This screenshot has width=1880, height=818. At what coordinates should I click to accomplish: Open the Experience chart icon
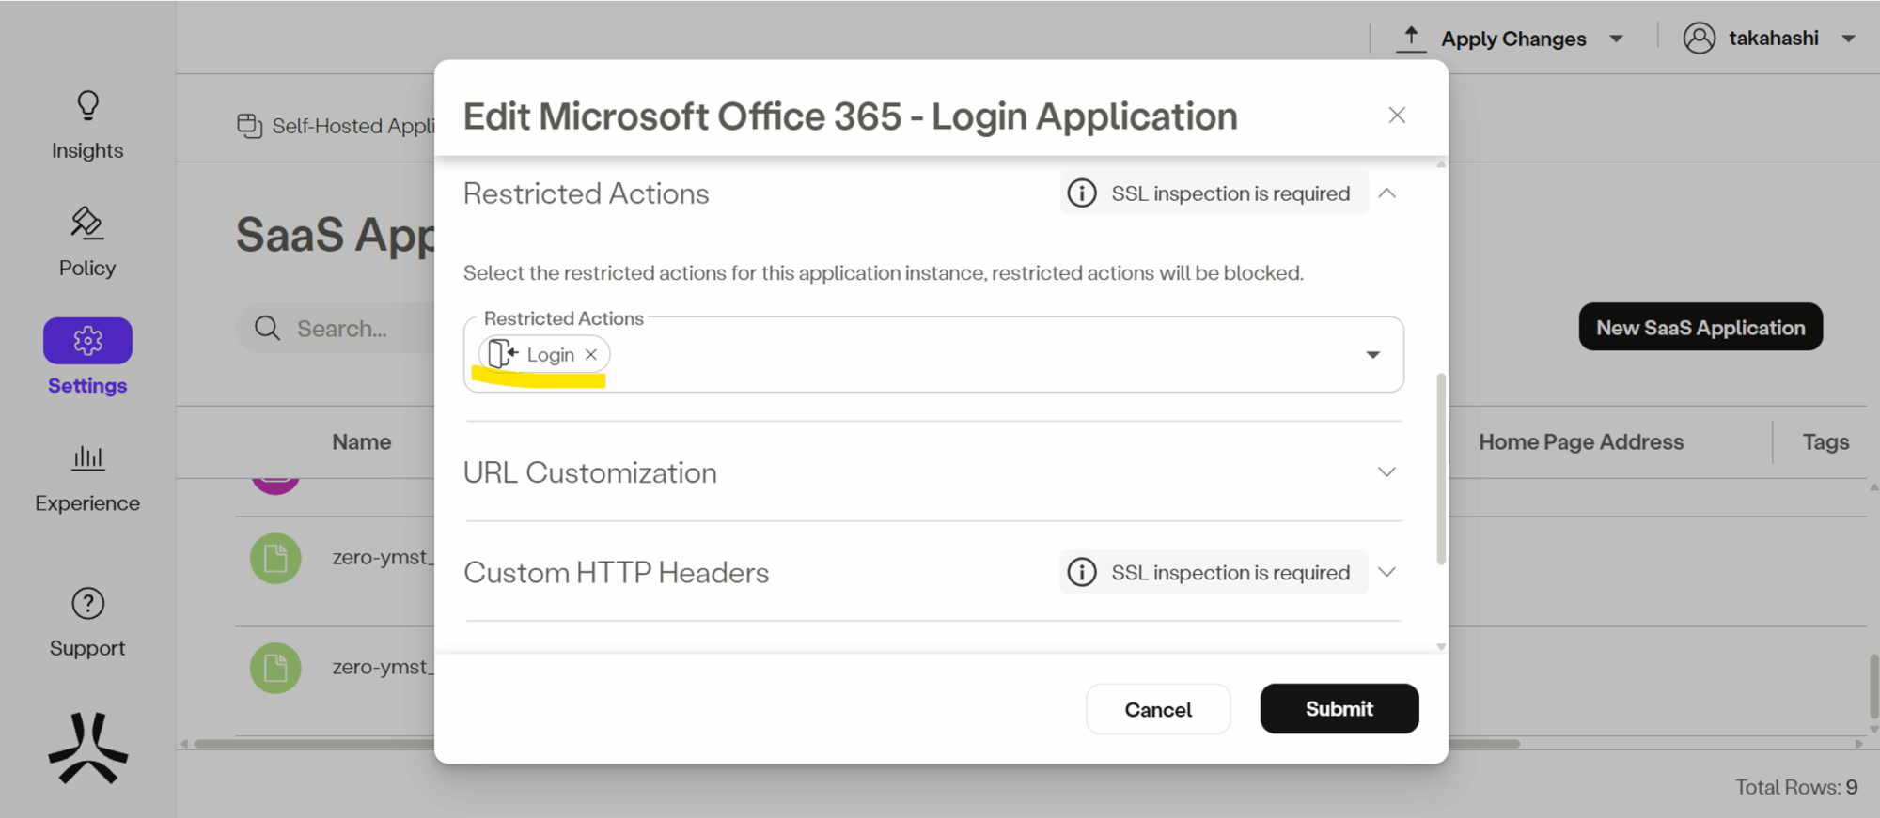pyautogui.click(x=87, y=458)
